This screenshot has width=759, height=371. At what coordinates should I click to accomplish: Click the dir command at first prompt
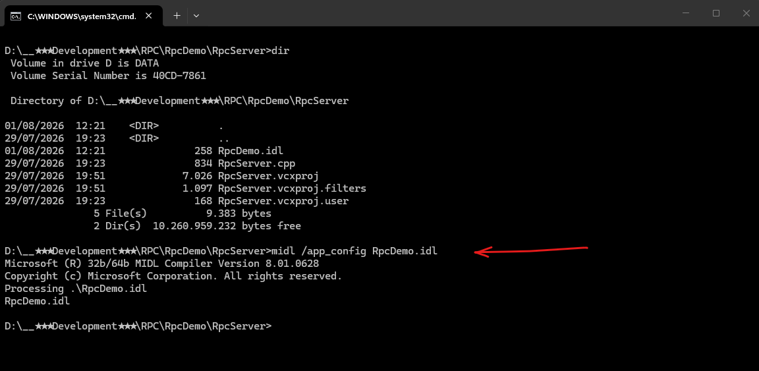click(281, 50)
